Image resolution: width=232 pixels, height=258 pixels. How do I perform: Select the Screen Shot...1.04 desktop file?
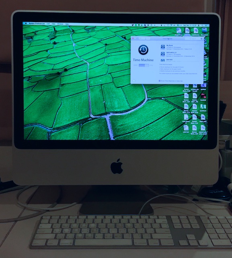click(194, 130)
